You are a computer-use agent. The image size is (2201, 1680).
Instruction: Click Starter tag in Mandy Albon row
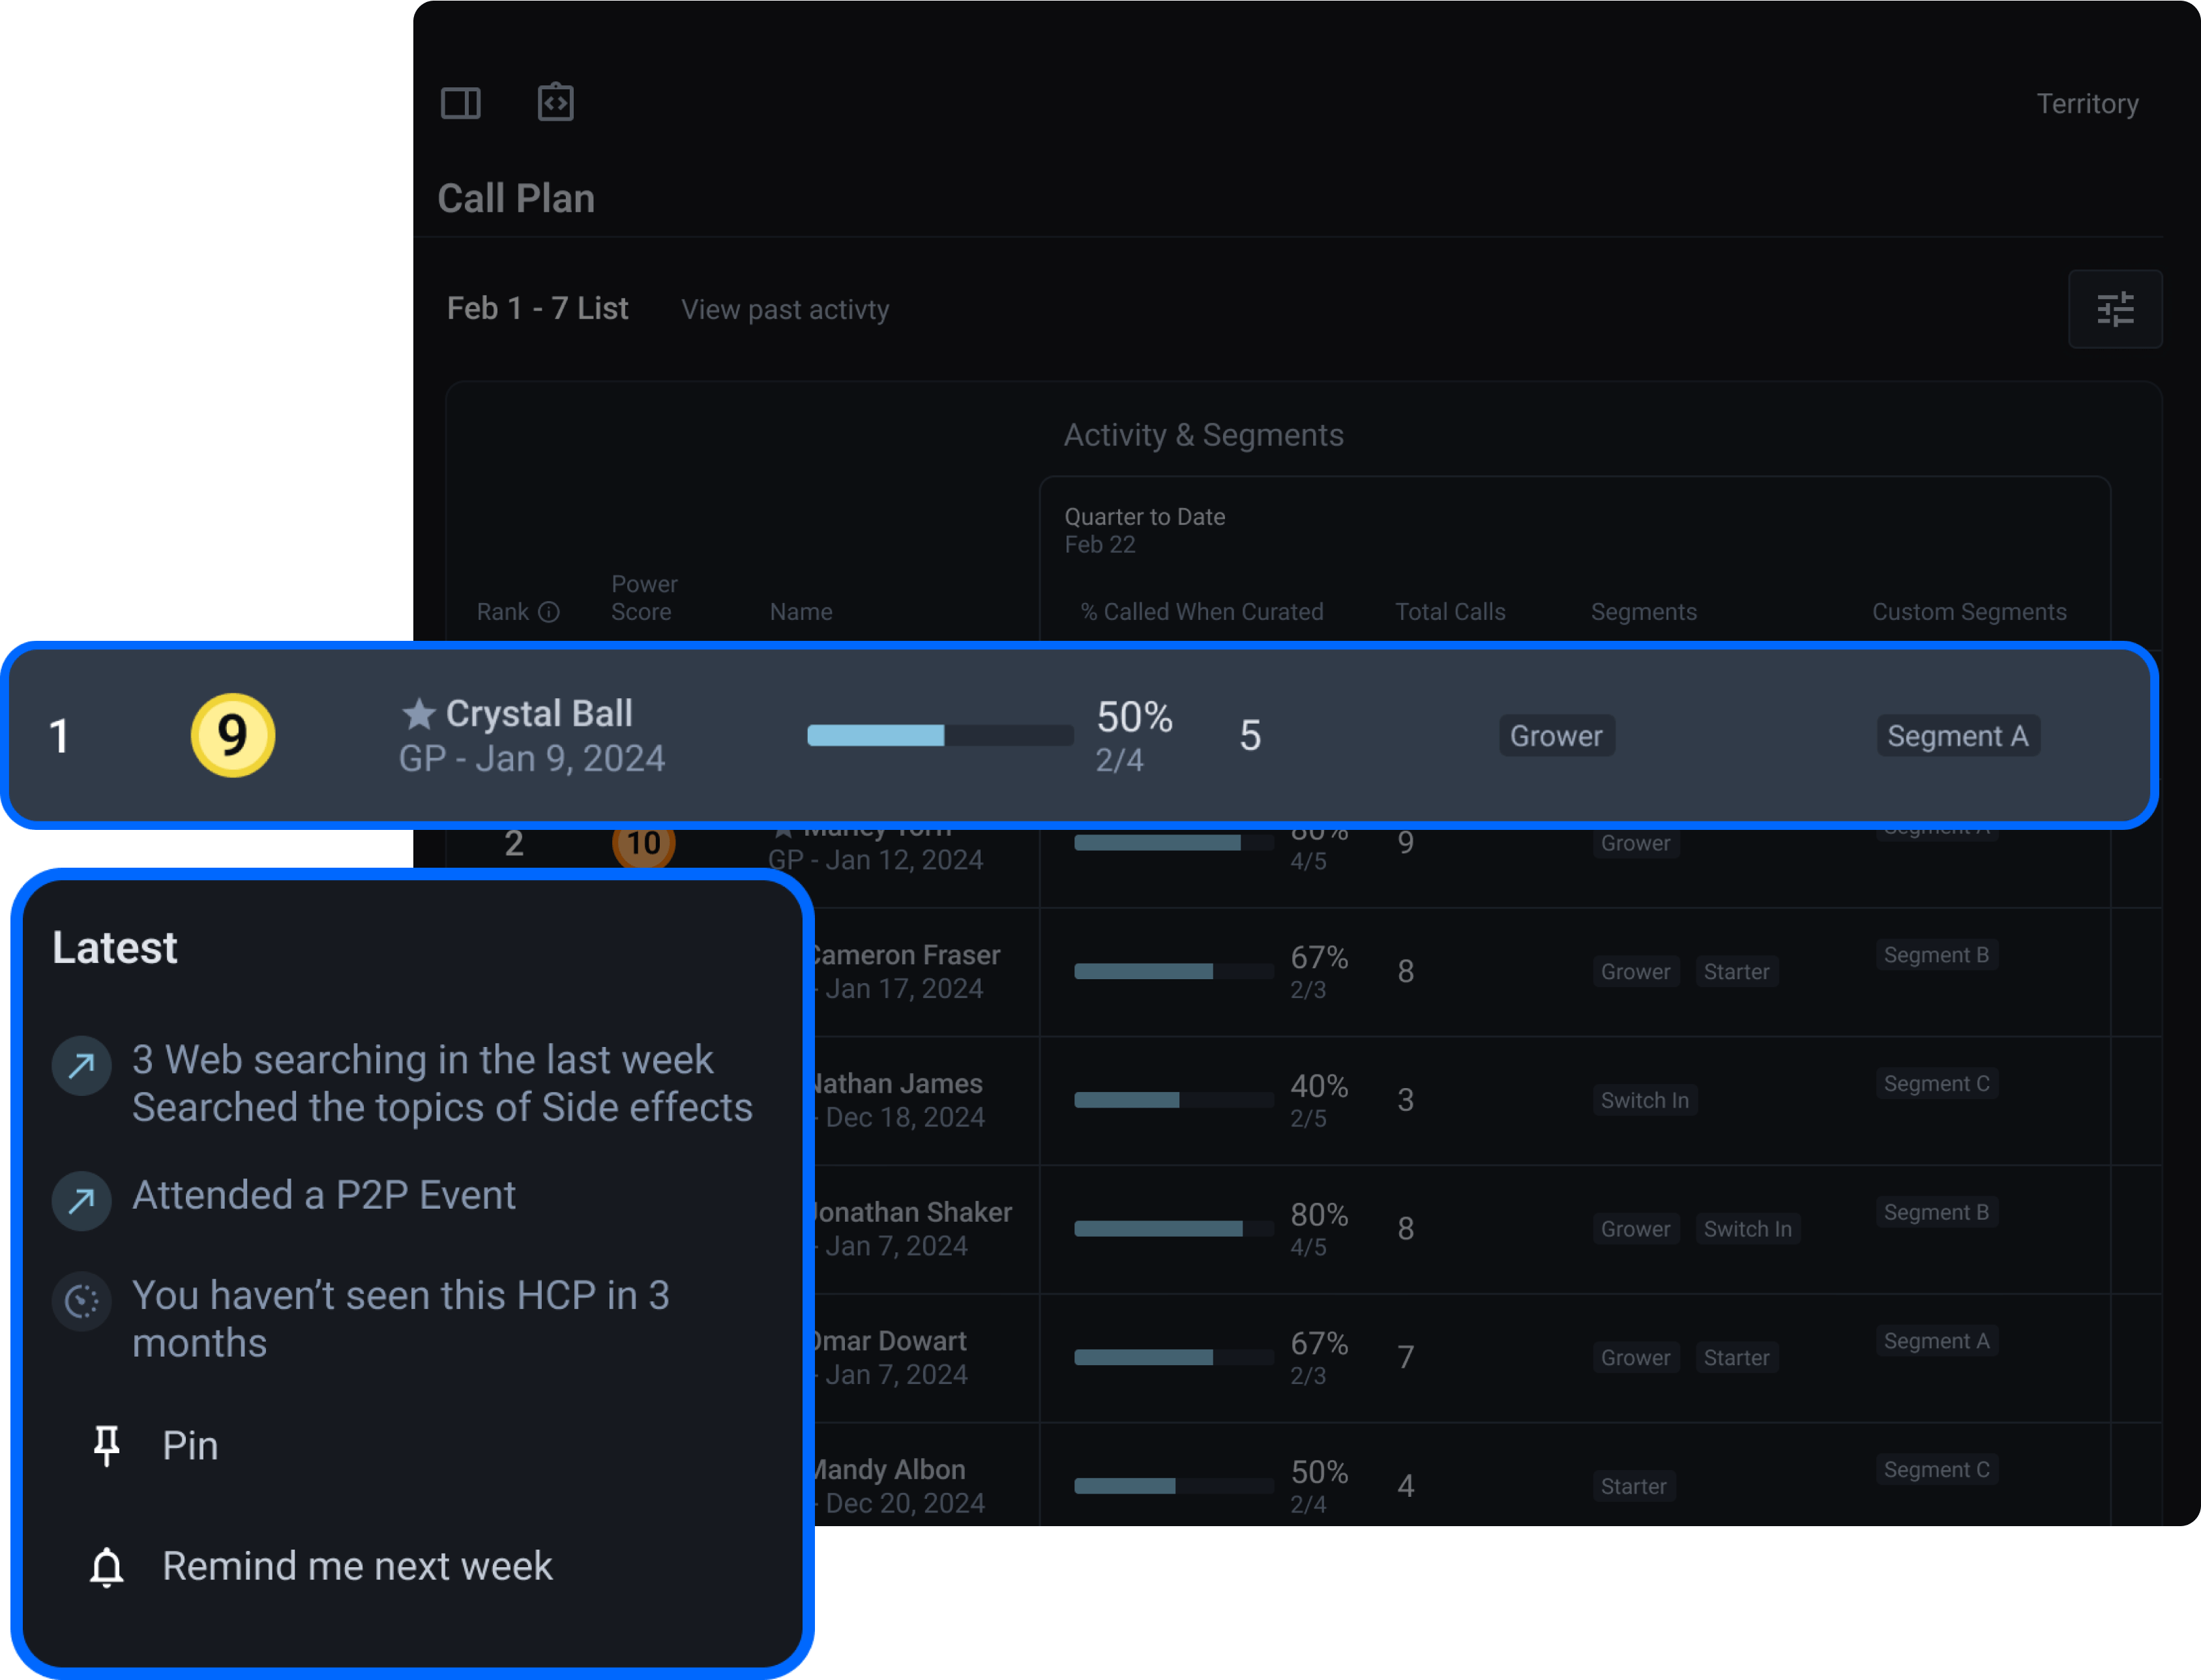(x=1633, y=1486)
